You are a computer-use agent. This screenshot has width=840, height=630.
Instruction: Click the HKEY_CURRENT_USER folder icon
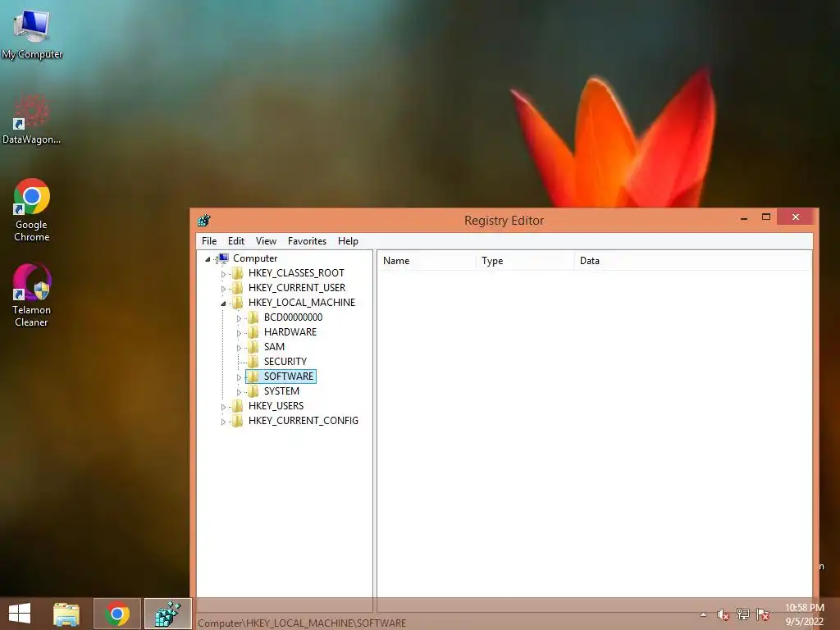coord(237,288)
